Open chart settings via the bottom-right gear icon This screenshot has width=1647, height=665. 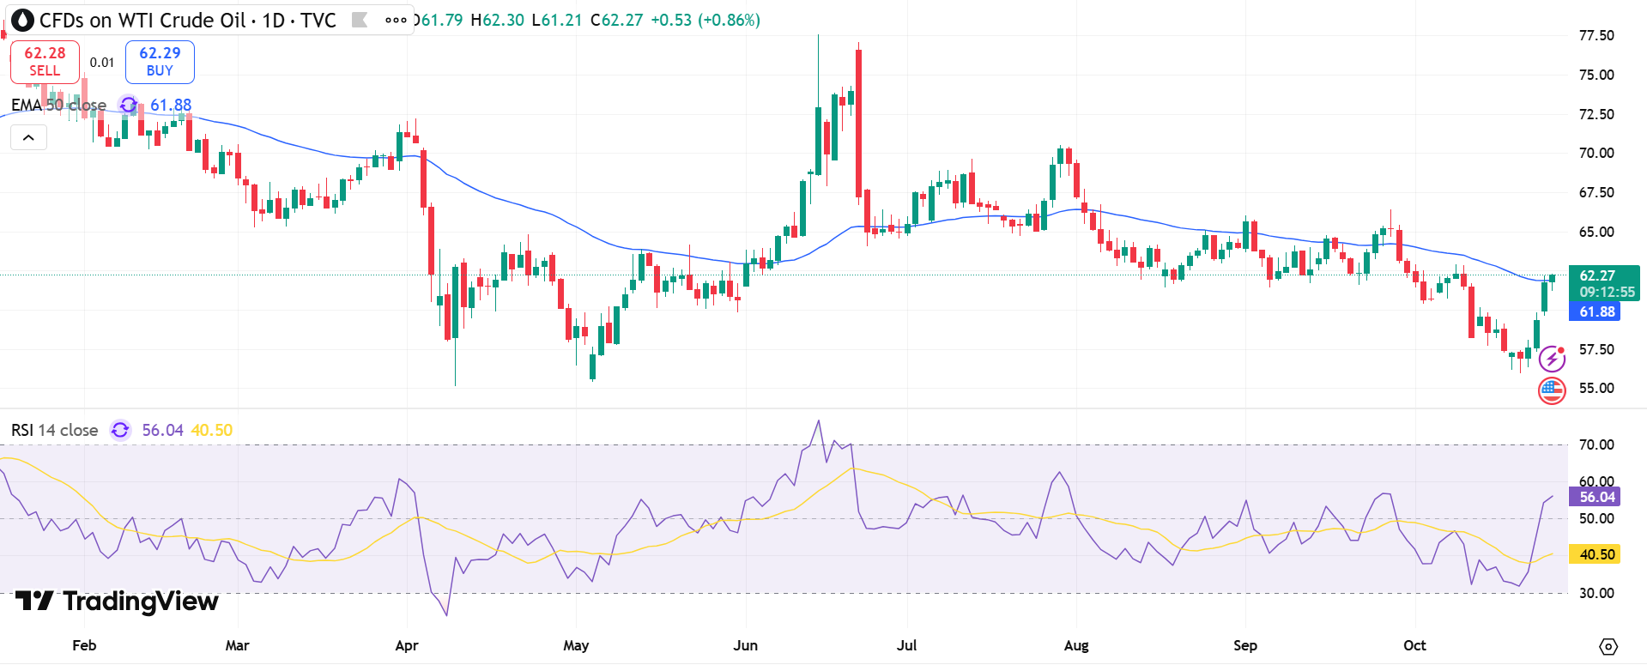coord(1608,646)
